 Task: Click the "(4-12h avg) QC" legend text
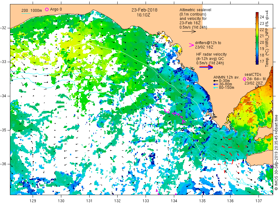coord(210,59)
